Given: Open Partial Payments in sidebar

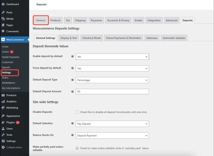Looking at the screenshot, I should [x=10, y=57].
